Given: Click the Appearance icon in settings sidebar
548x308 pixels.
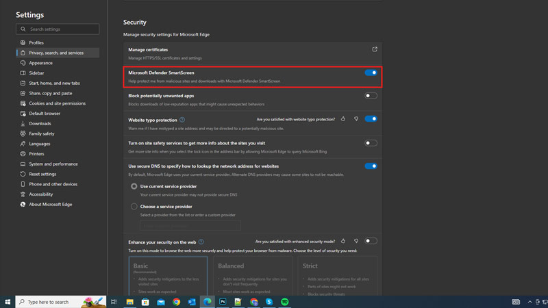Looking at the screenshot, I should click(x=23, y=63).
